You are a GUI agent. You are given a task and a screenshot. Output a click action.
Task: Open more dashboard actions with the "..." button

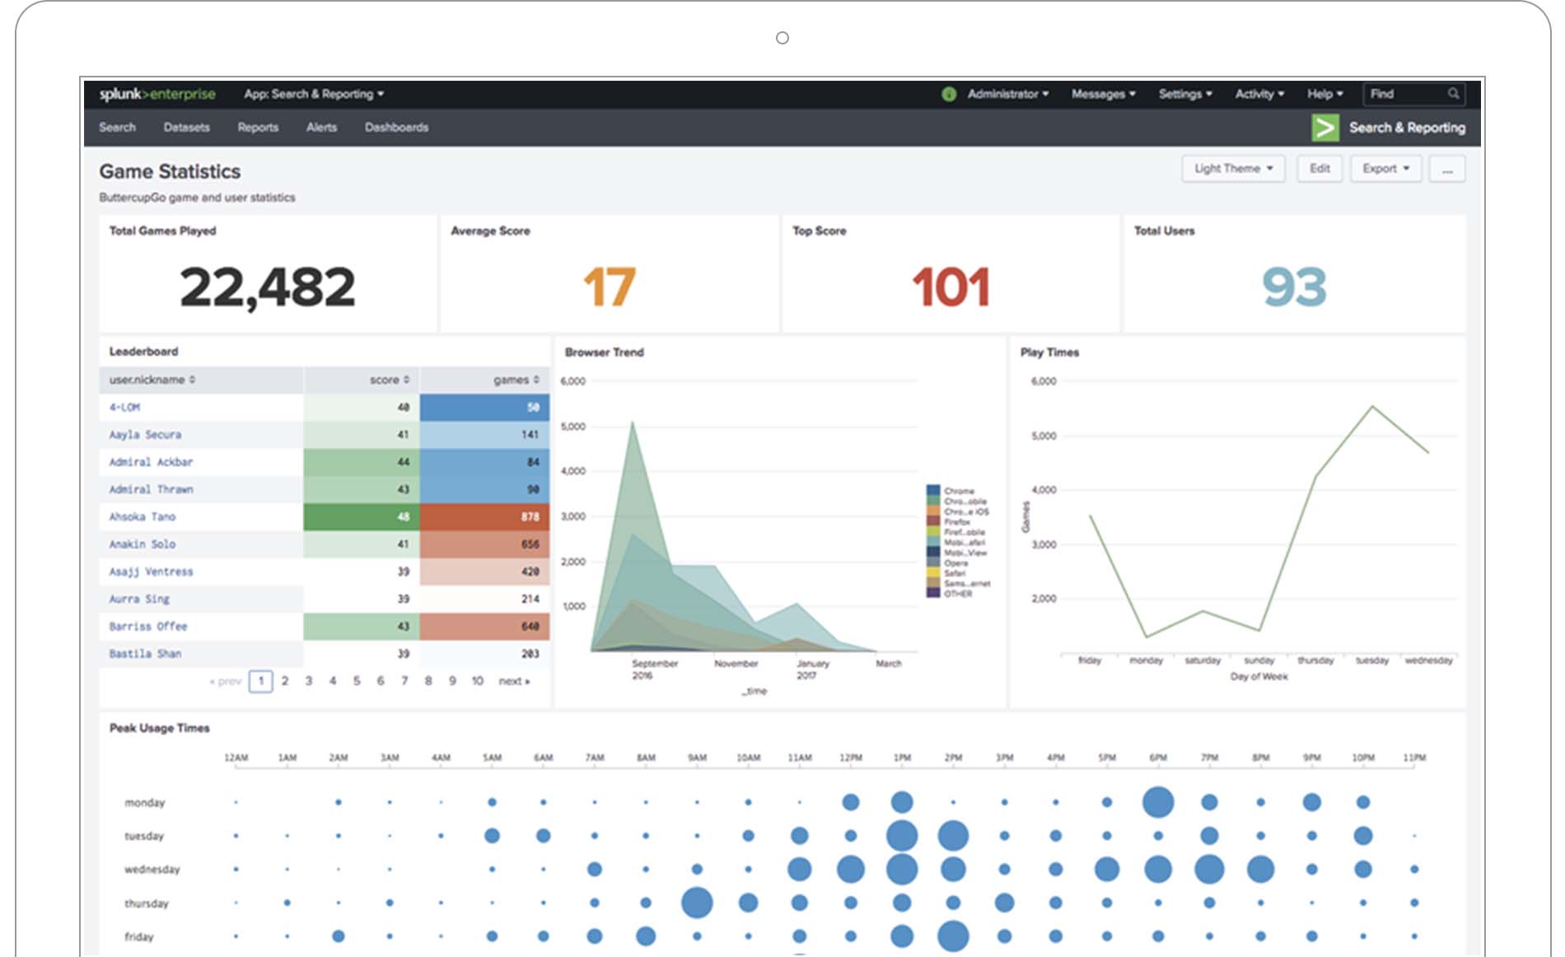pyautogui.click(x=1447, y=168)
